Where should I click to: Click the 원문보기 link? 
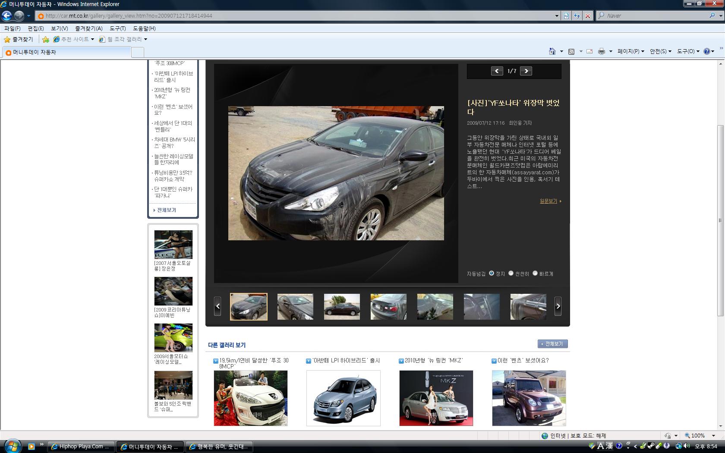pyautogui.click(x=548, y=201)
